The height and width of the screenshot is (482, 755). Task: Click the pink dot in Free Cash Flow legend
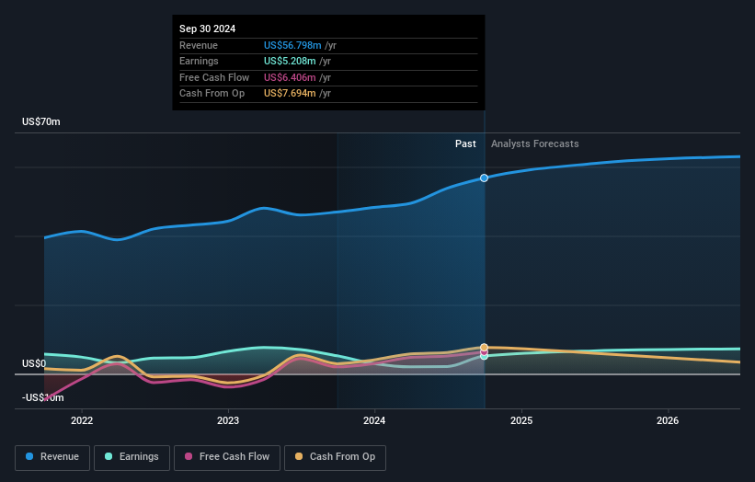(x=189, y=456)
